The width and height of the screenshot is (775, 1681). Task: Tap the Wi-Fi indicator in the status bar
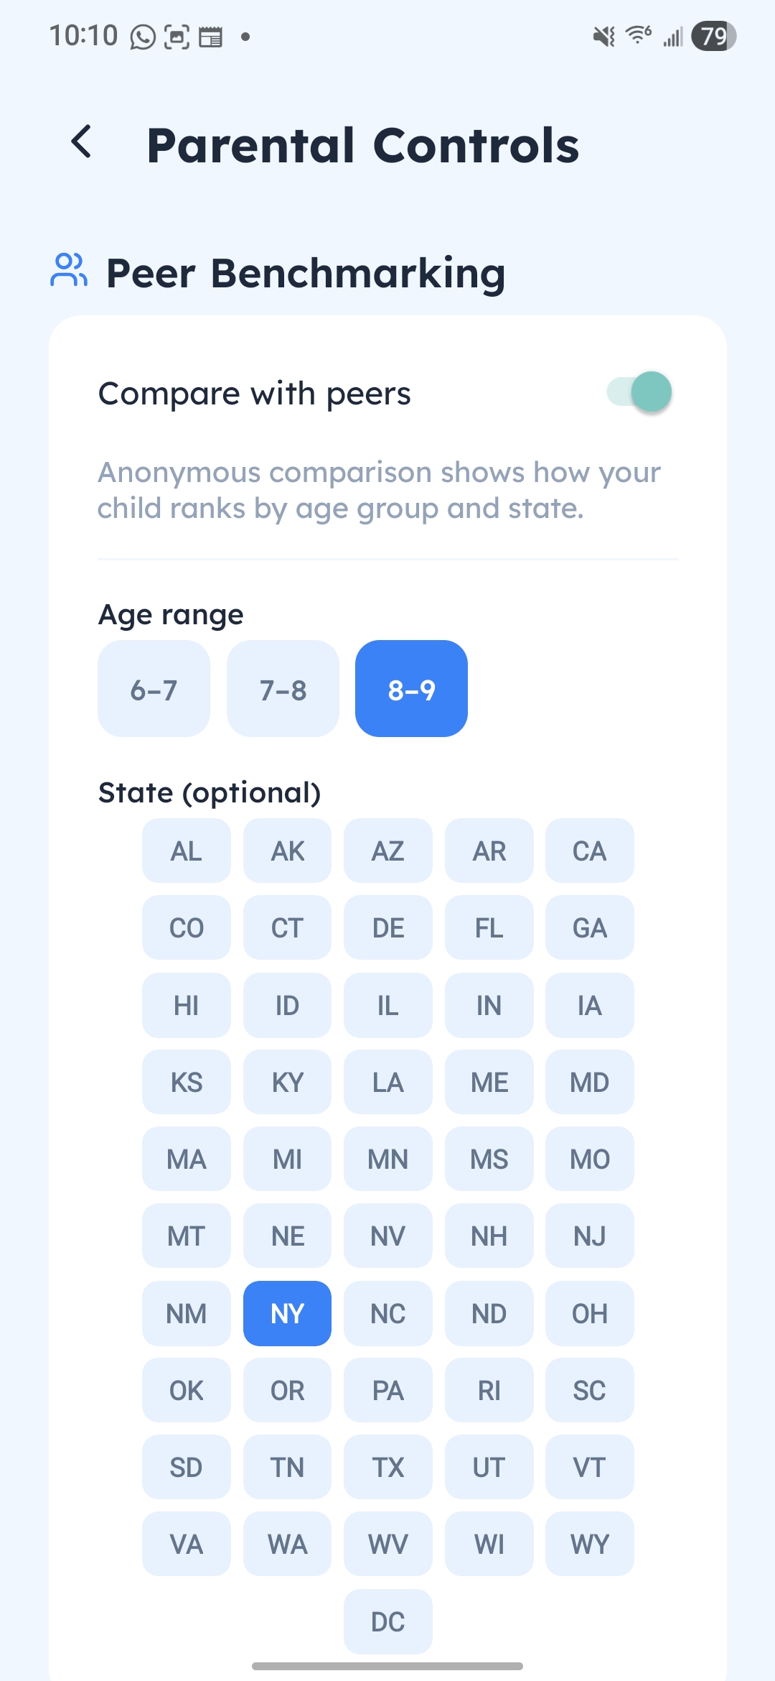click(636, 34)
